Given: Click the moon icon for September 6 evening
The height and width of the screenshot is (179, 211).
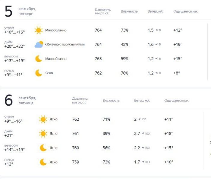Looking at the screenshot, I should [x=43, y=148].
